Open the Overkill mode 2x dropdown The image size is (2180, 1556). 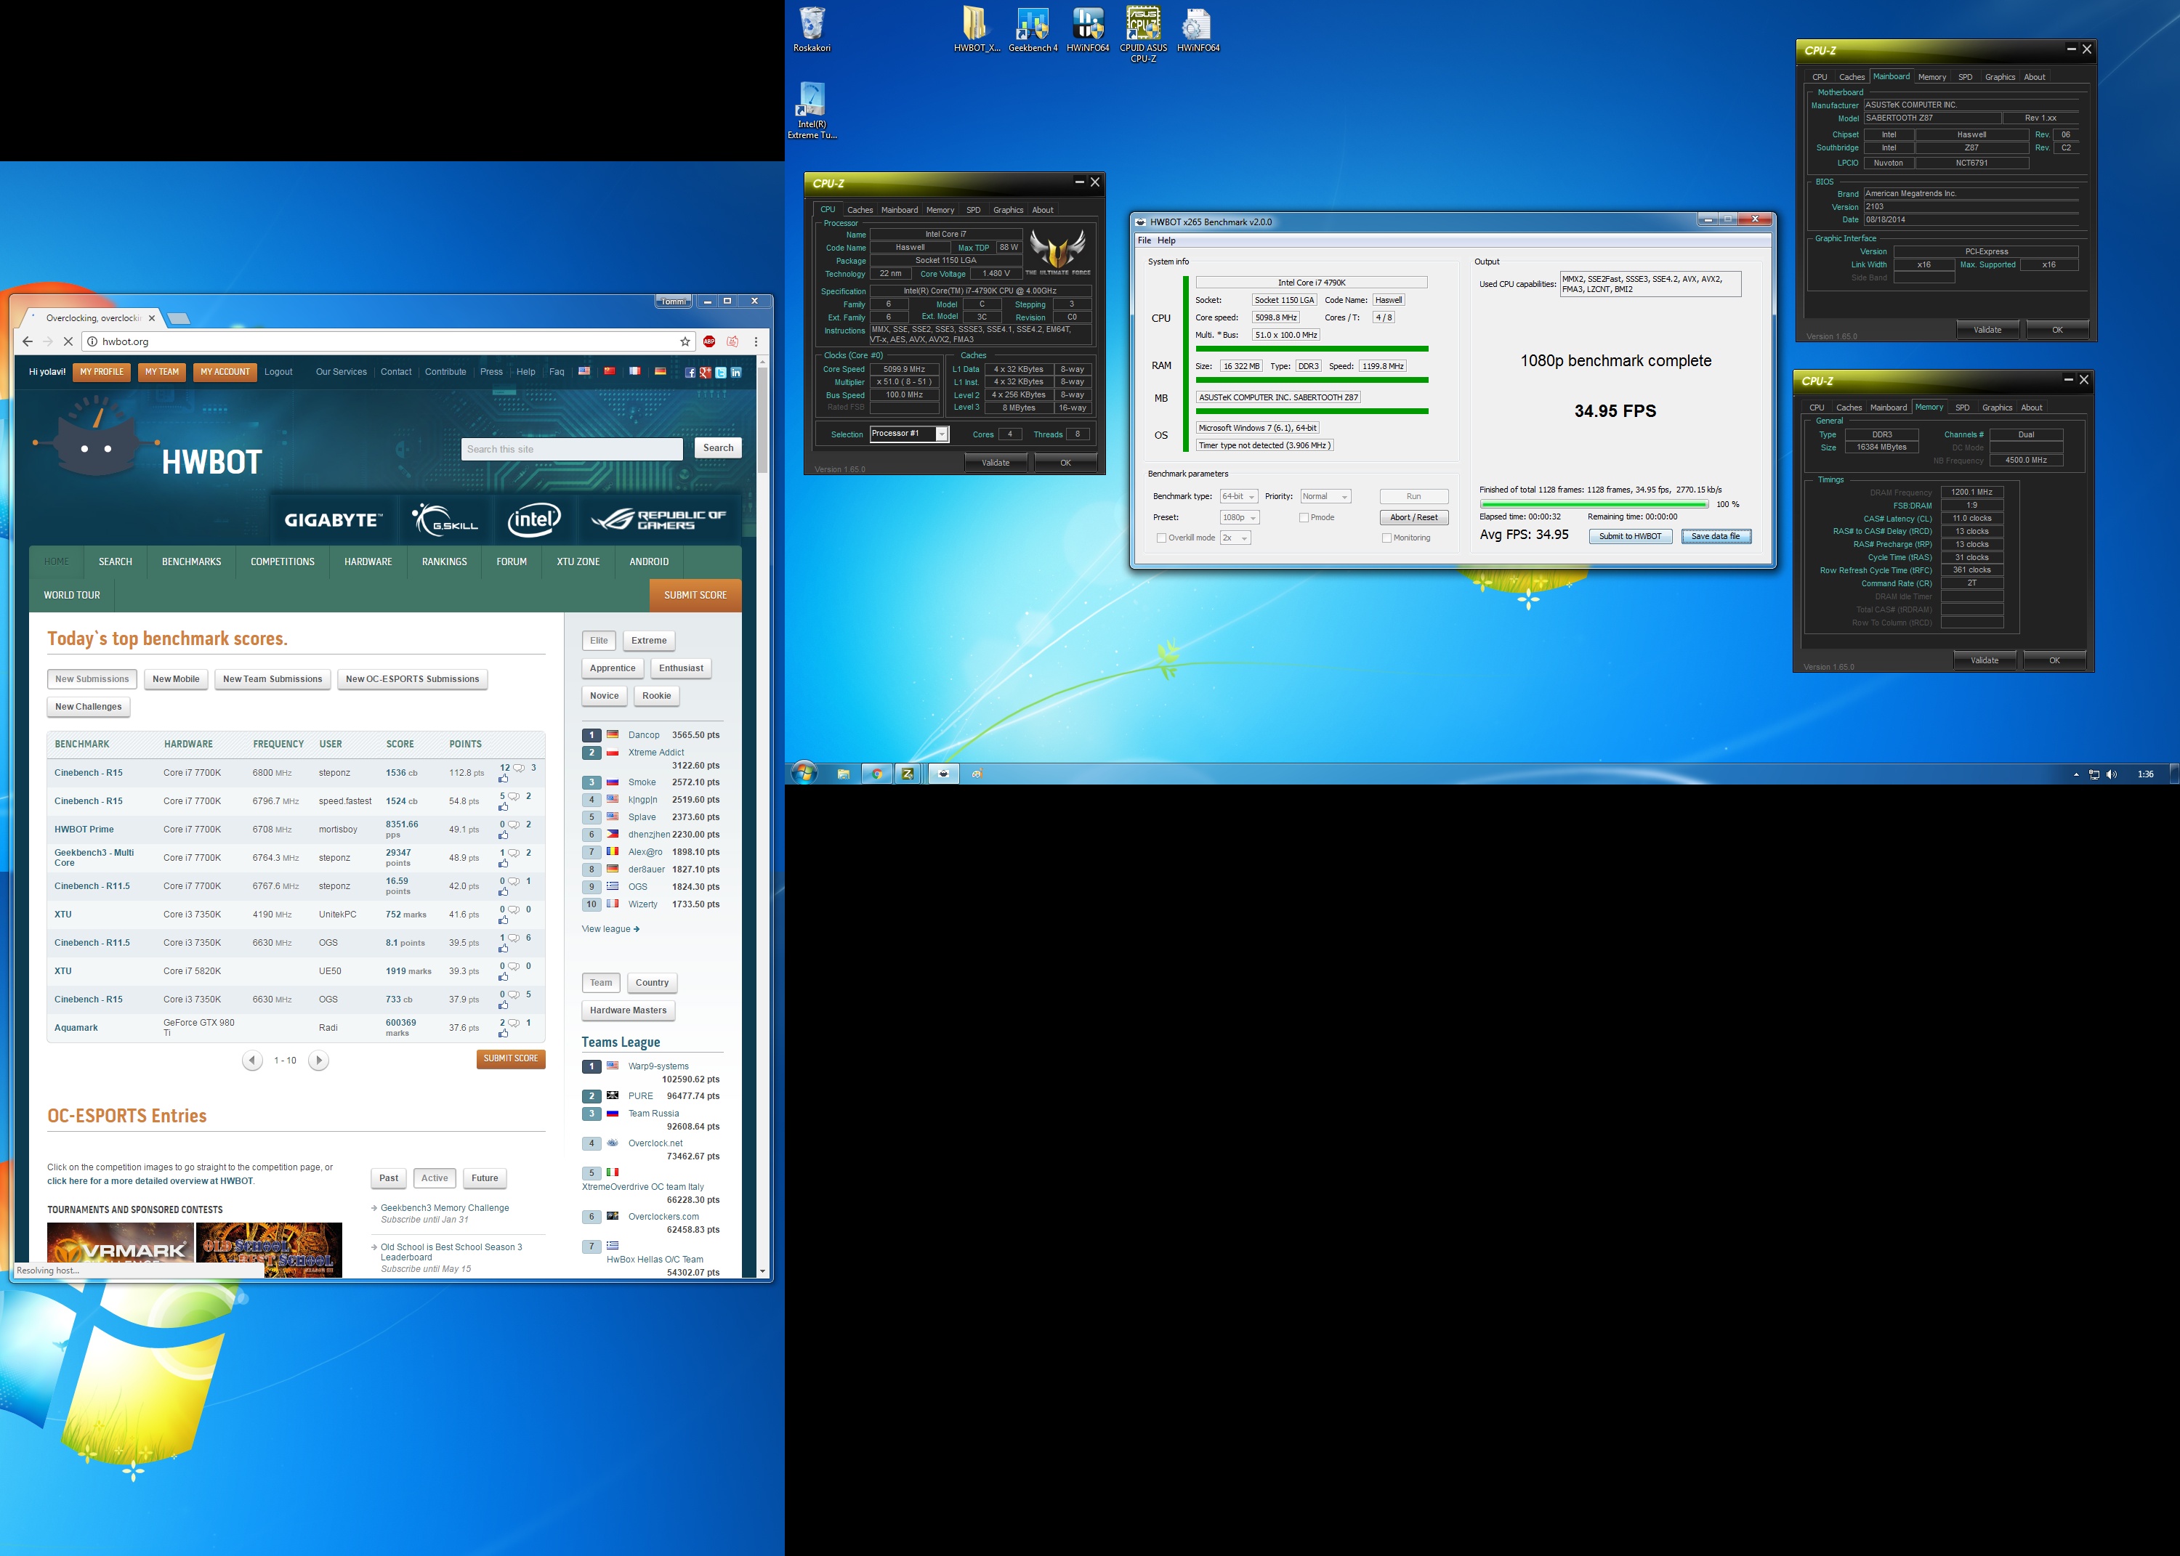pyautogui.click(x=1235, y=538)
